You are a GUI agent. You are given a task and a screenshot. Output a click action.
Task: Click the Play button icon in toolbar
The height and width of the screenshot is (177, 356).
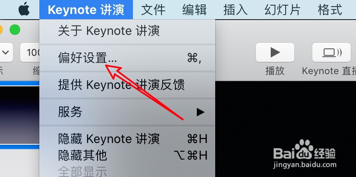point(275,52)
